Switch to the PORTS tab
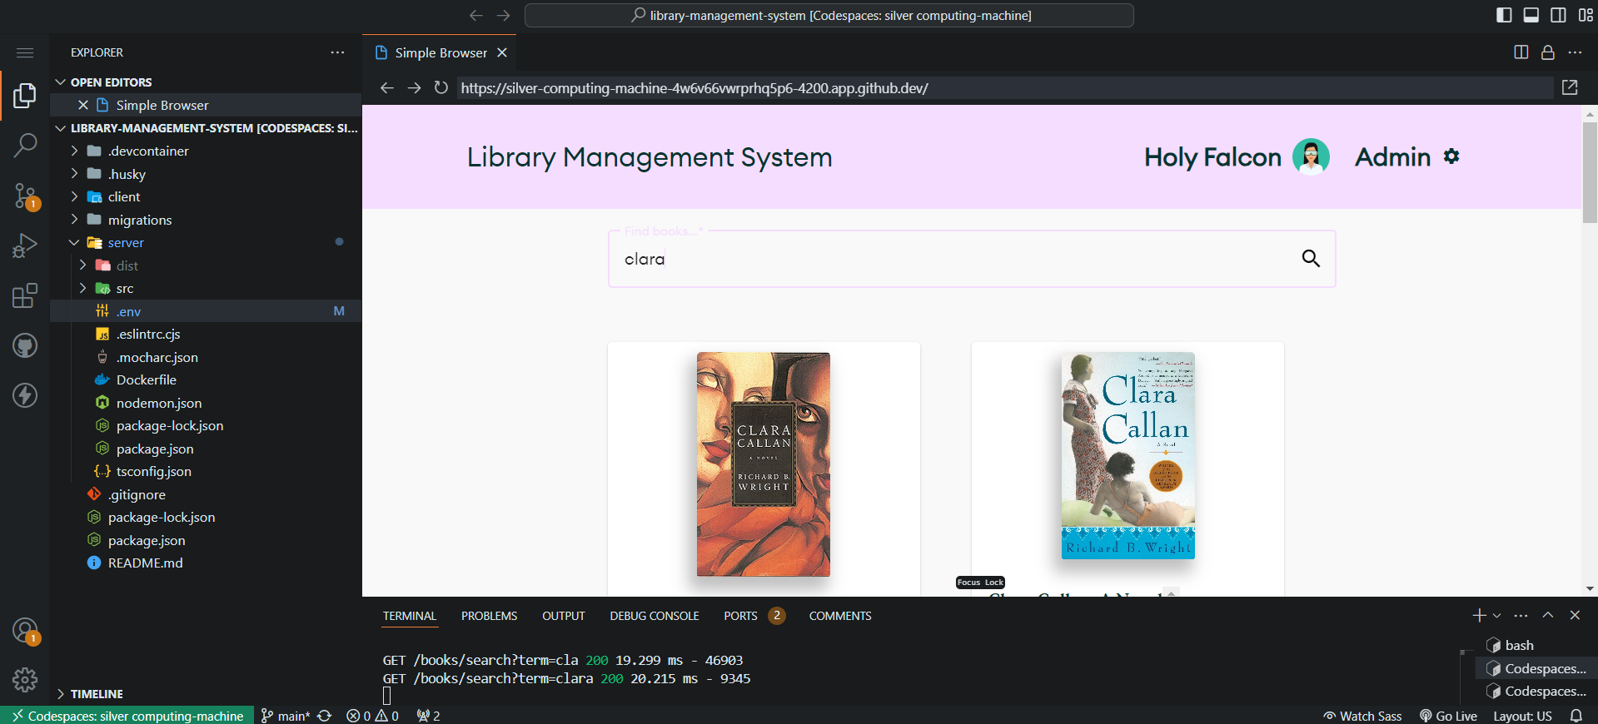The width and height of the screenshot is (1598, 724). pos(740,616)
